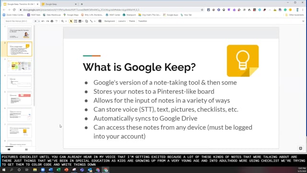Open the Zoom Video Conferencing bookmark

[x=14, y=15]
